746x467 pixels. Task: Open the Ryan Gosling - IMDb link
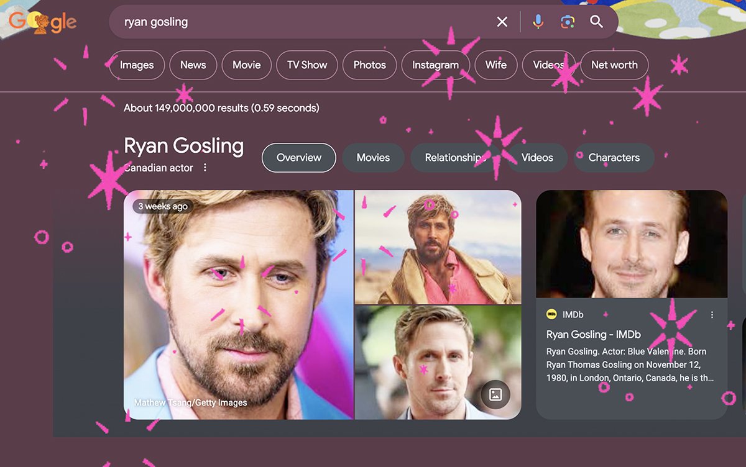(593, 335)
